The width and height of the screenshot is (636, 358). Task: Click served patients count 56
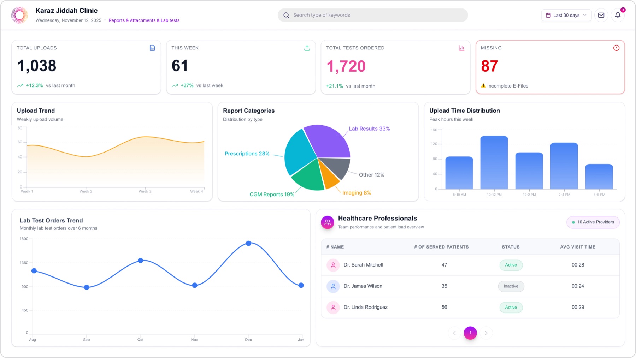tap(444, 308)
